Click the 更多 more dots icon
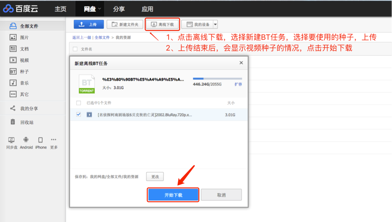The image size is (392, 222). pos(53,140)
